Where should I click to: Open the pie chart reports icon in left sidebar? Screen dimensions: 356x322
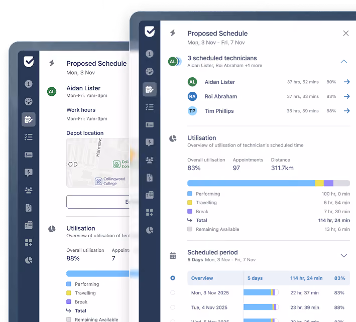29,260
